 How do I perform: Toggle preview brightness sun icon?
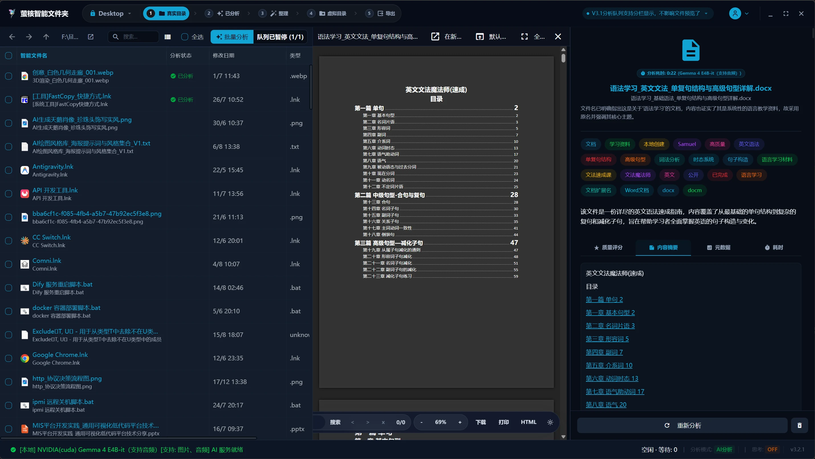pyautogui.click(x=550, y=422)
